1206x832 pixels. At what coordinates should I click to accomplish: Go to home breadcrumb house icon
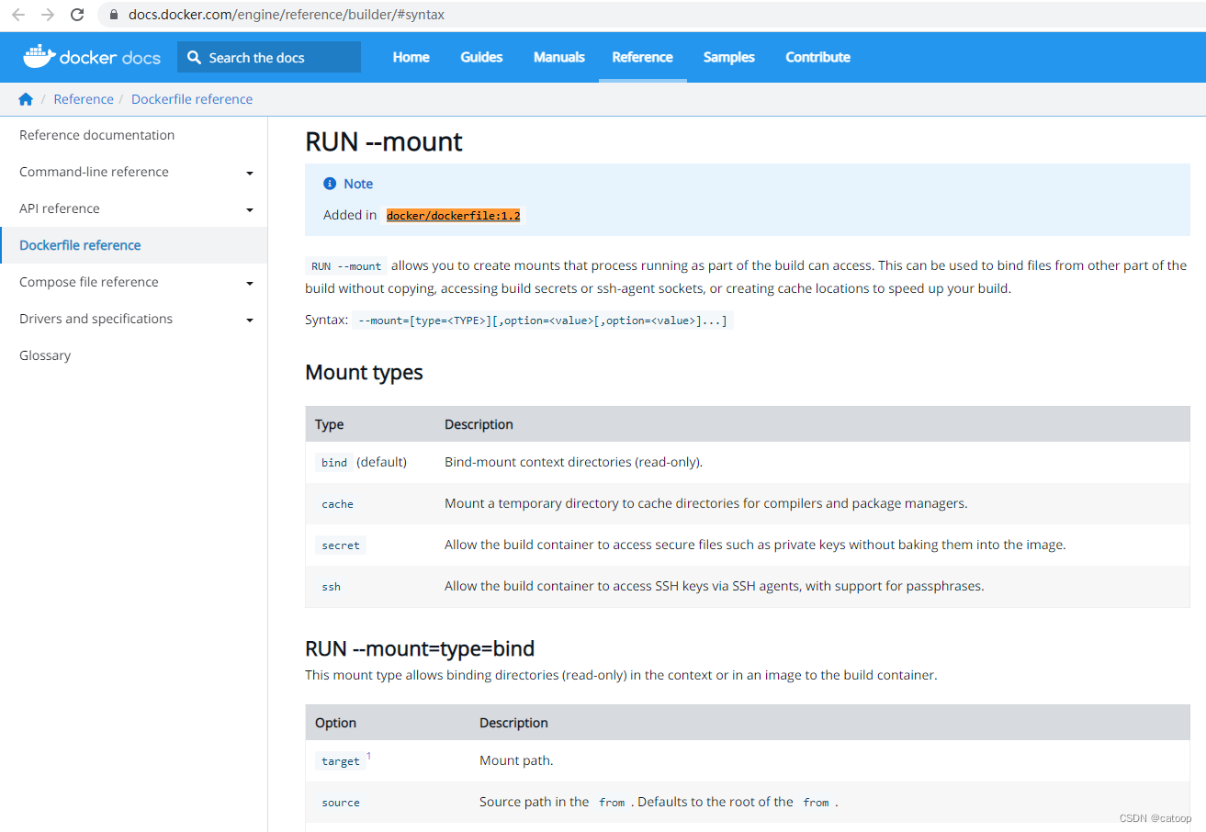point(26,99)
